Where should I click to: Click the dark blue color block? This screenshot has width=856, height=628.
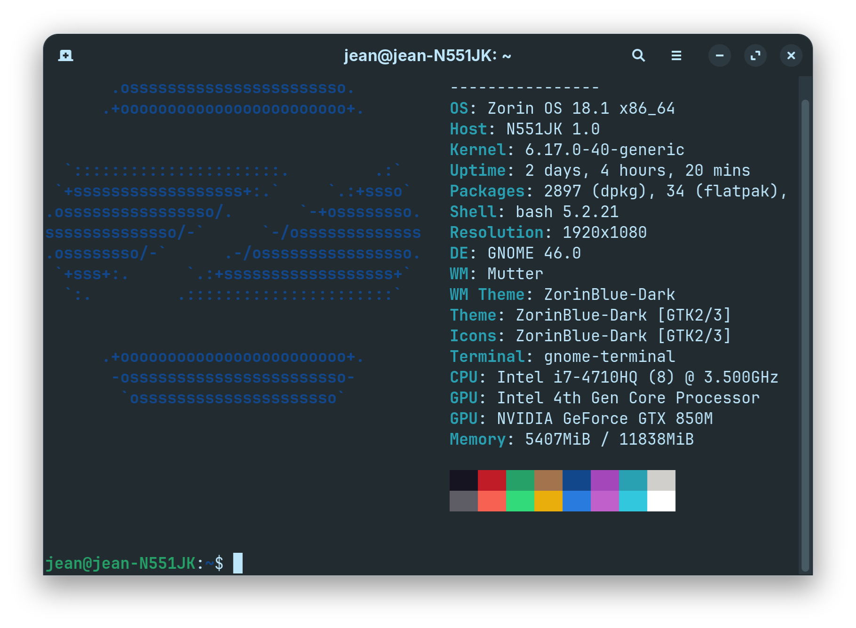click(x=577, y=480)
